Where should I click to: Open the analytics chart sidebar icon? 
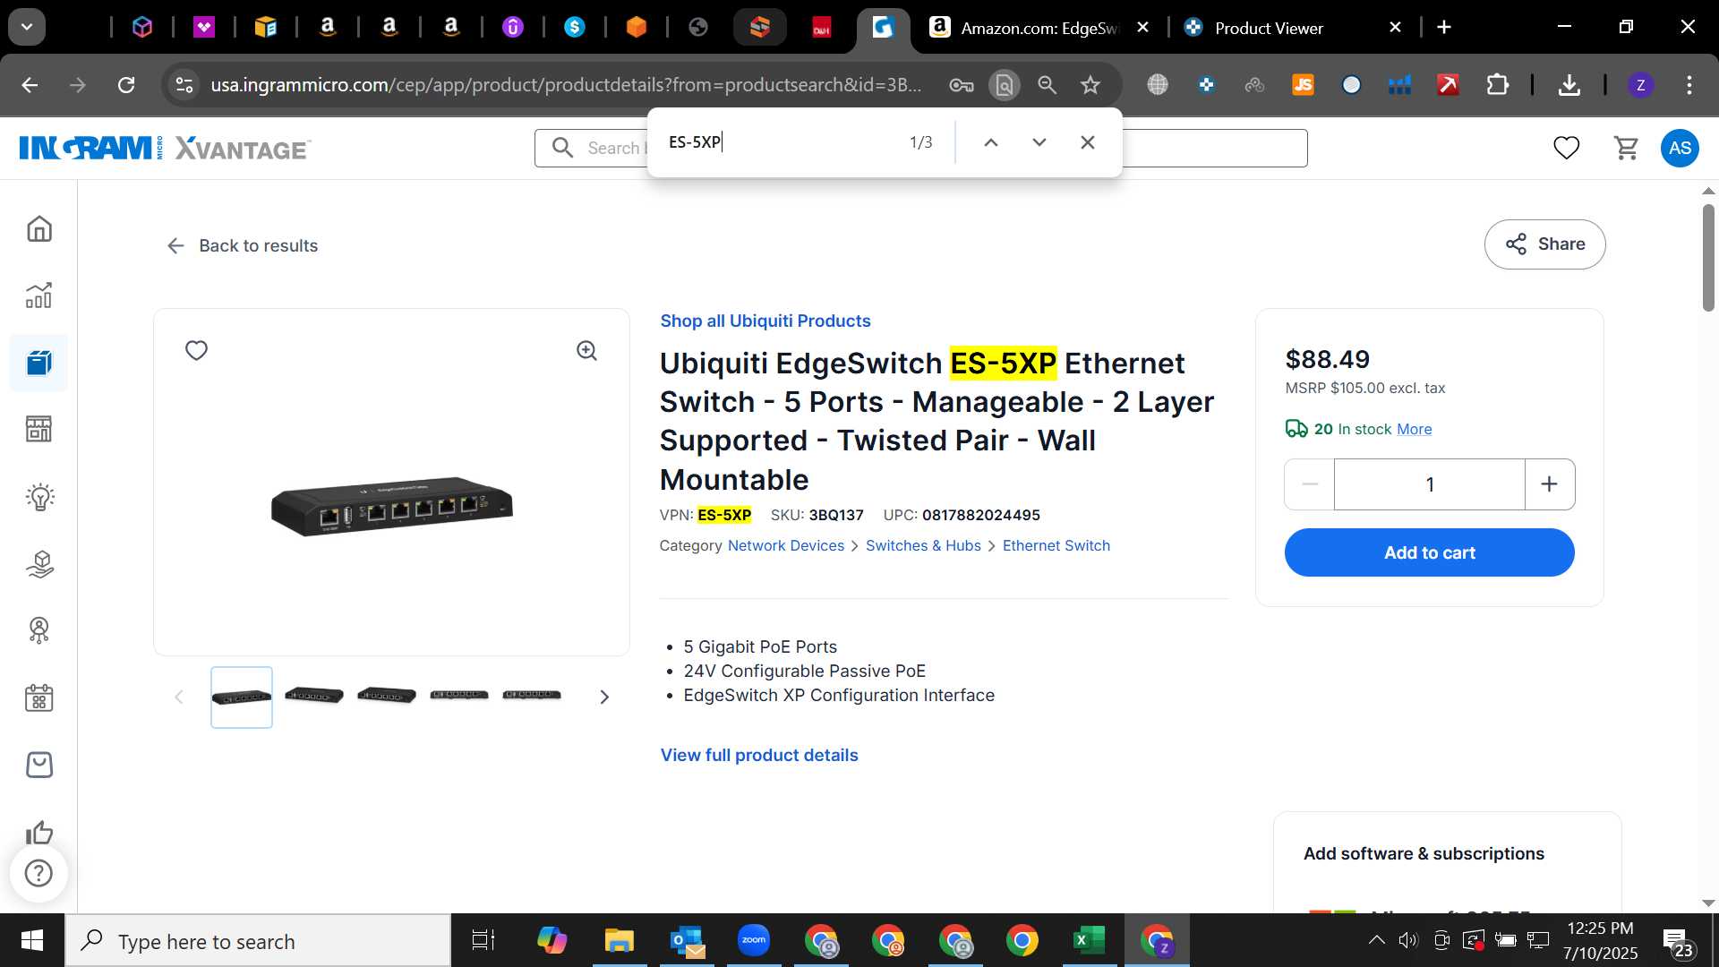tap(39, 295)
